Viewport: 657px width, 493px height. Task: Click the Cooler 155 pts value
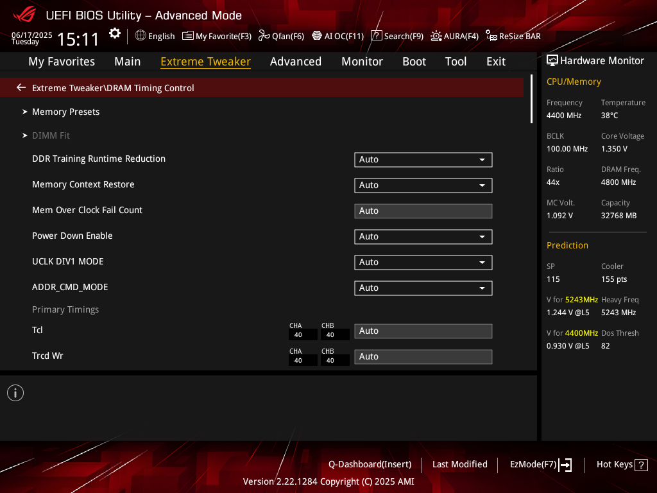614,279
